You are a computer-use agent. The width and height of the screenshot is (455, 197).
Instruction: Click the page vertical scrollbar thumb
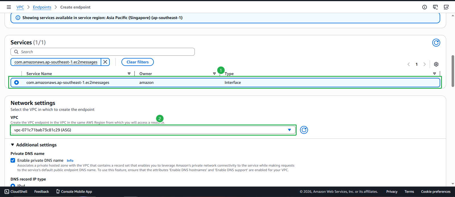(x=453, y=71)
